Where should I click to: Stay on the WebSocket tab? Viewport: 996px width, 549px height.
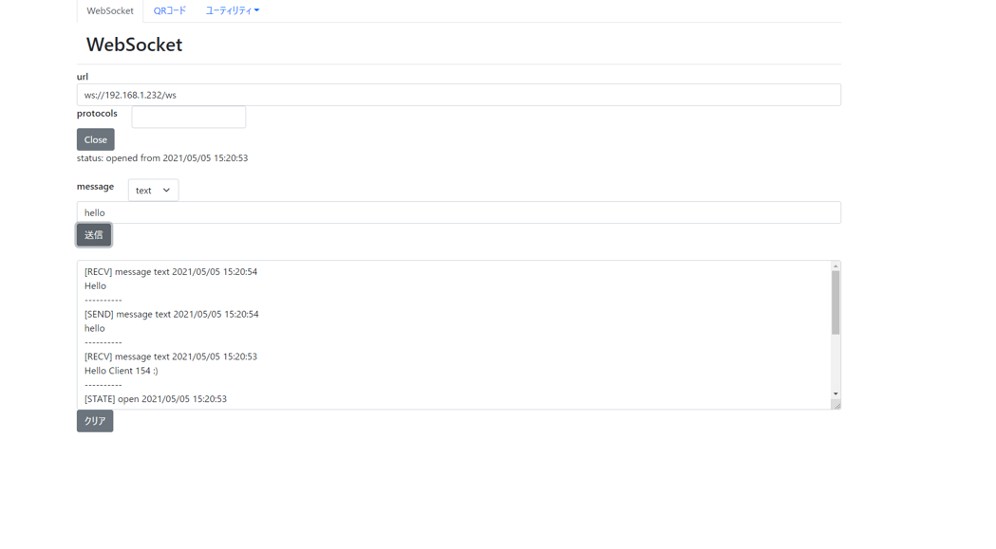click(109, 10)
